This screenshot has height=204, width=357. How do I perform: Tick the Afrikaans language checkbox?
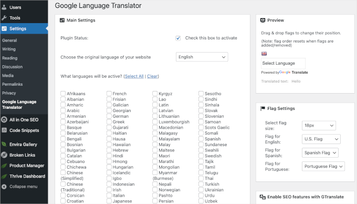[x=63, y=94]
